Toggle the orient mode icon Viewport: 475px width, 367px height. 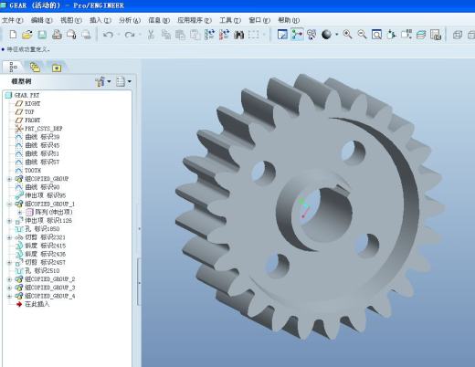pyautogui.click(x=311, y=35)
